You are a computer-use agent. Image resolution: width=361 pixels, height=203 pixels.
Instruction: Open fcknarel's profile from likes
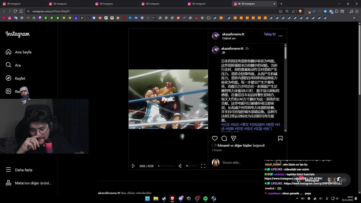point(223,145)
